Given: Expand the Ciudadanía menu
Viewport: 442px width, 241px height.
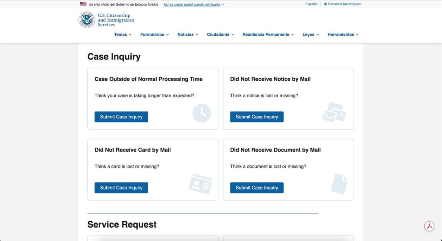Looking at the screenshot, I should 220,35.
